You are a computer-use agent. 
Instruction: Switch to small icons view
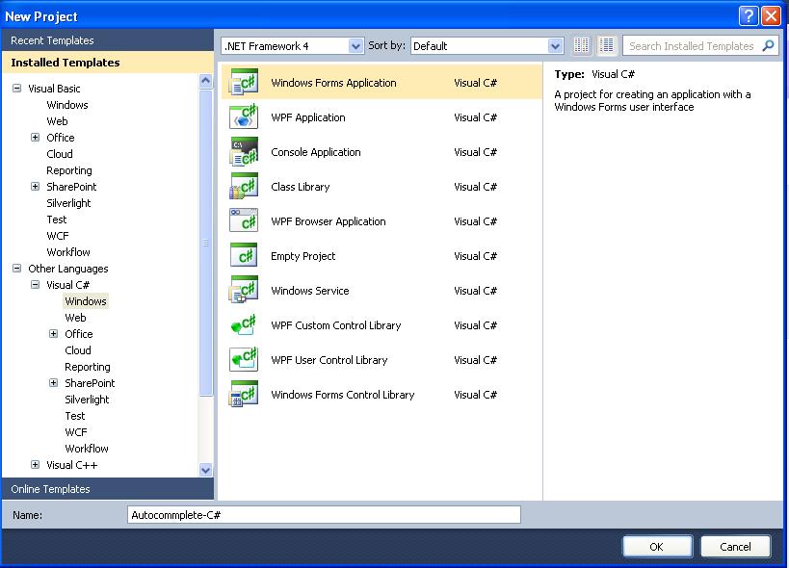[581, 46]
